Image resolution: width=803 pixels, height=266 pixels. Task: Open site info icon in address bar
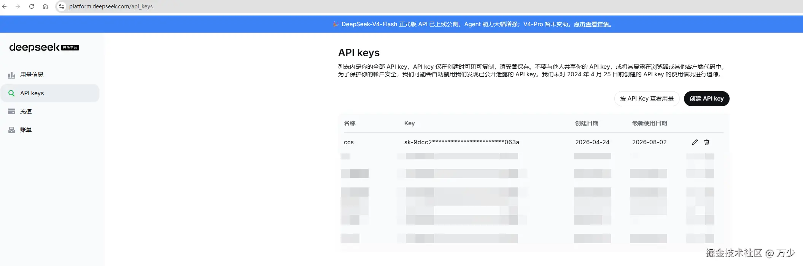pyautogui.click(x=62, y=6)
